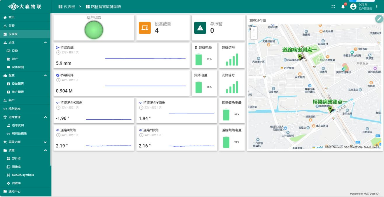Click the 道路X倾角 title icon

[x=58, y=130]
